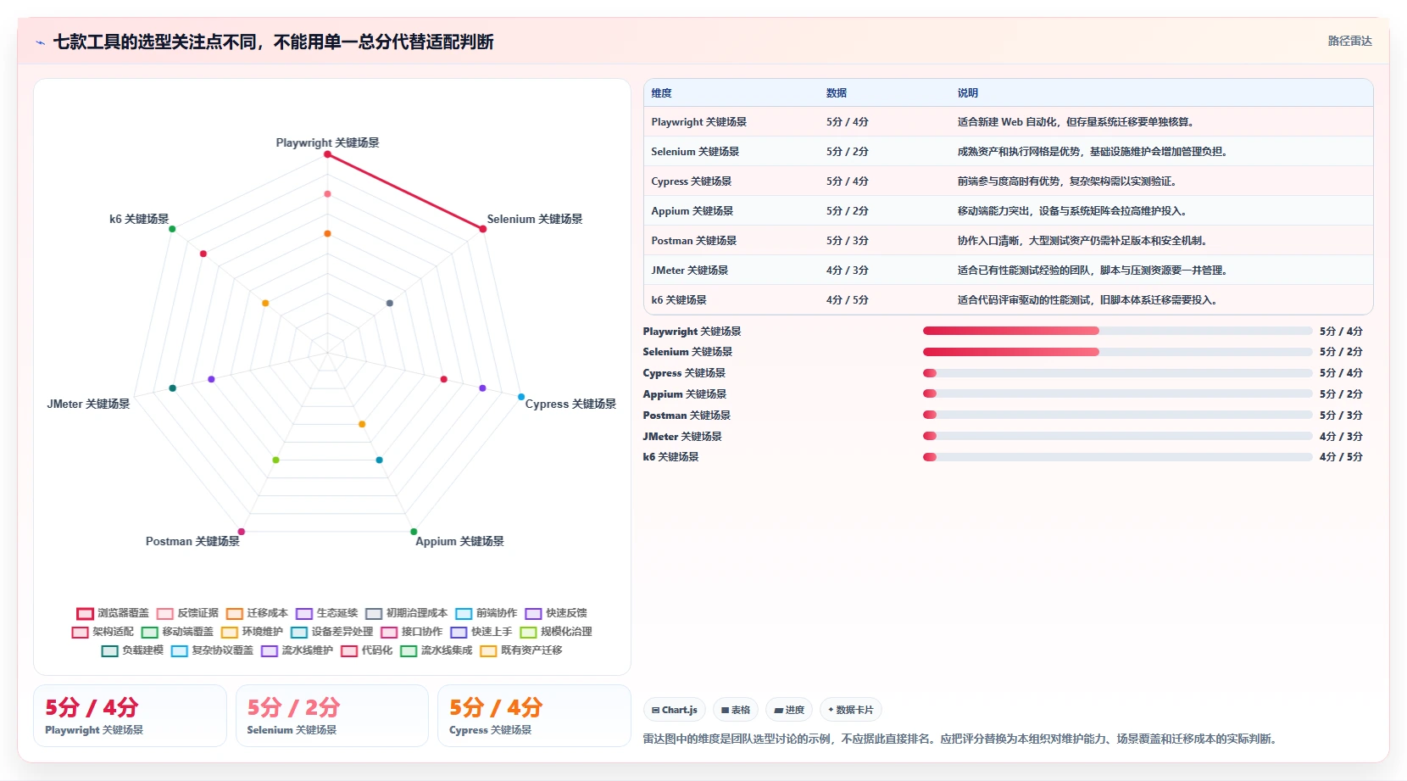Hide the 设备差异处理 legend series
The width and height of the screenshot is (1407, 781).
pyautogui.click(x=331, y=632)
